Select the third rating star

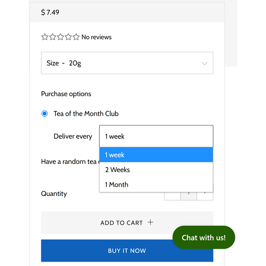click(x=60, y=37)
